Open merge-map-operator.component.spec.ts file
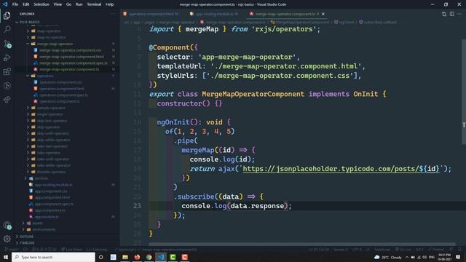The height and width of the screenshot is (262, 466). [x=73, y=63]
